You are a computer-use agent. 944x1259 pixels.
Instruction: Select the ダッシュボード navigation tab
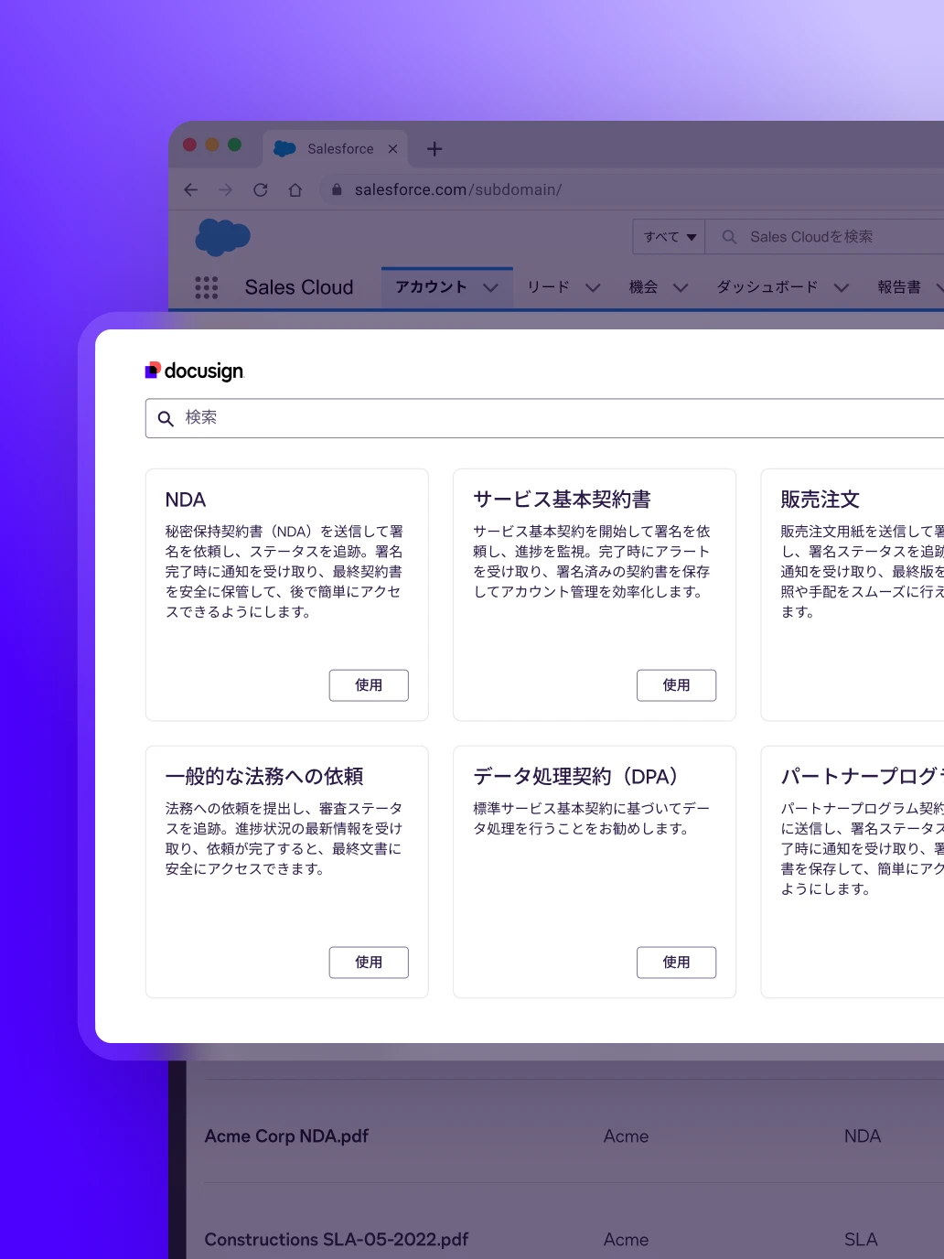point(767,287)
